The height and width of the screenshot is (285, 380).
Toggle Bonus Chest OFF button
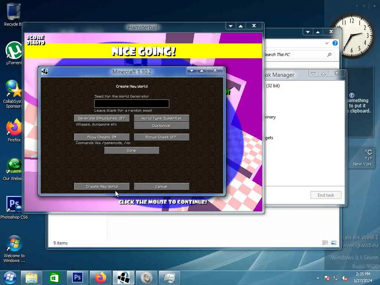tap(161, 137)
